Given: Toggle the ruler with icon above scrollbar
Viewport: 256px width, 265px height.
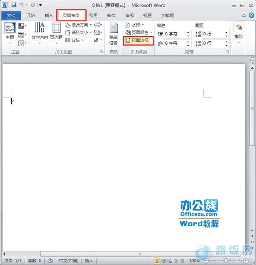Looking at the screenshot, I should click(252, 61).
